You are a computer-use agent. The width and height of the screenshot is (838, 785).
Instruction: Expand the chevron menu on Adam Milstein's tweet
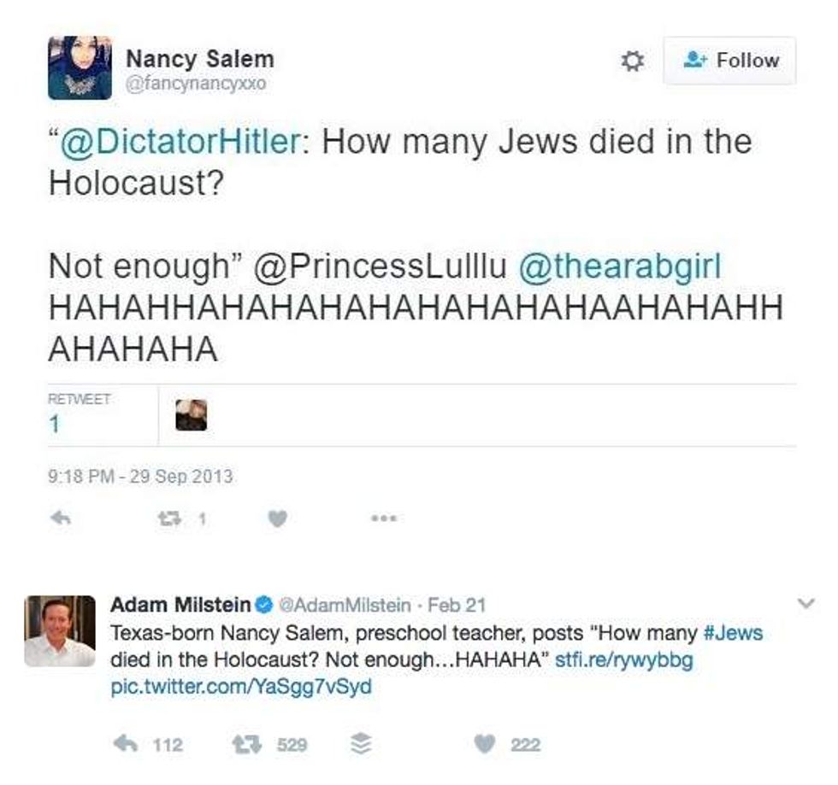(805, 605)
